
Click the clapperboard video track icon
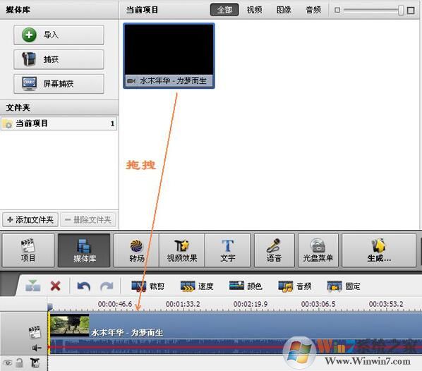coord(35,332)
